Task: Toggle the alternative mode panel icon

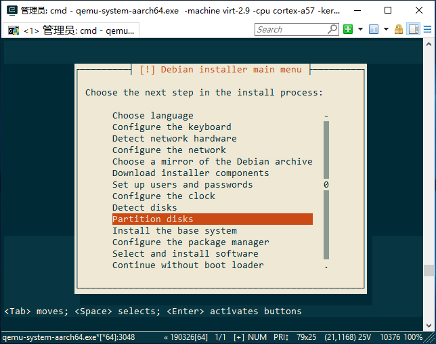Action: click(x=413, y=29)
